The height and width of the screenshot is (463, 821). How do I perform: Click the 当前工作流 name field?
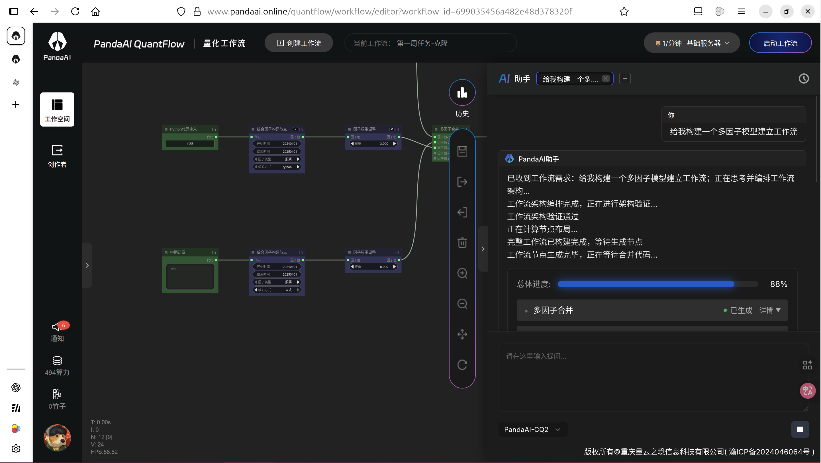click(430, 43)
